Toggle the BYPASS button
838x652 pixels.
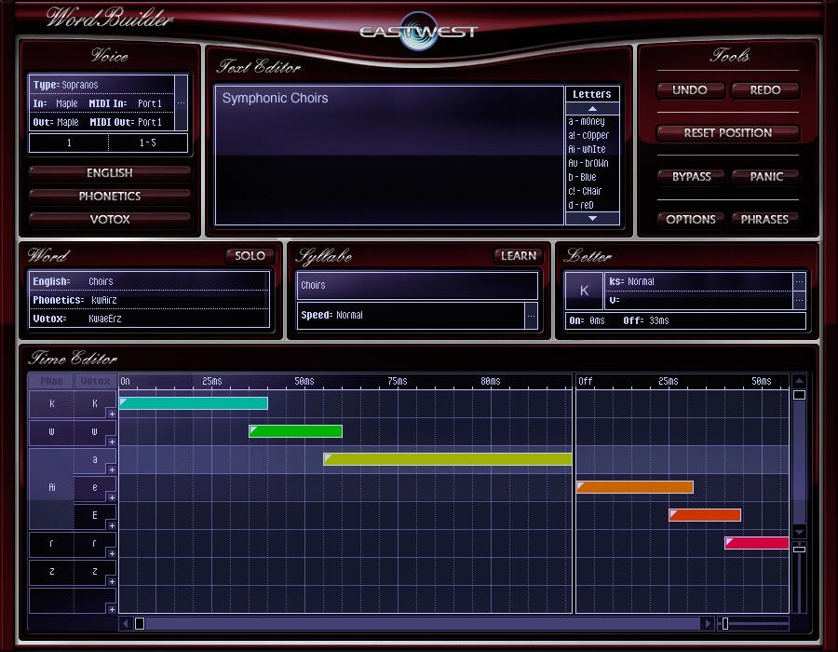[x=691, y=176]
